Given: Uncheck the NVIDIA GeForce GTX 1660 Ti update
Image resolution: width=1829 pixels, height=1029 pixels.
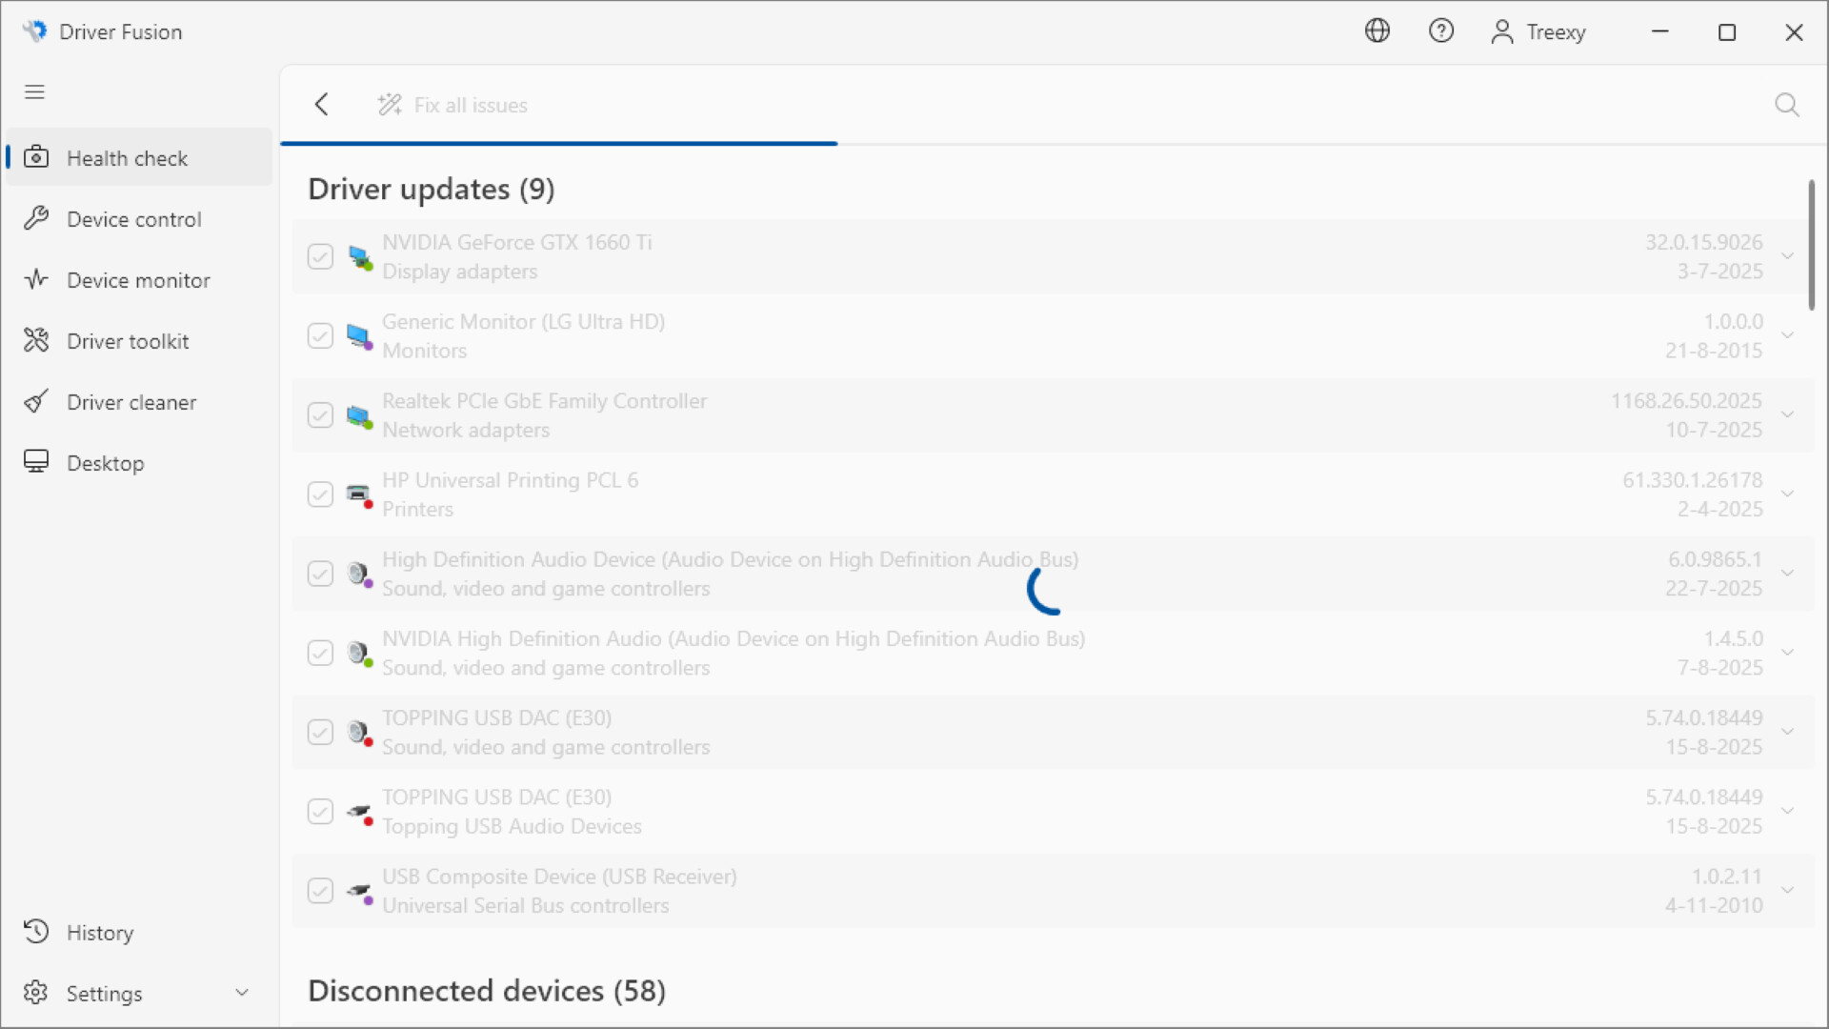Looking at the screenshot, I should (319, 256).
